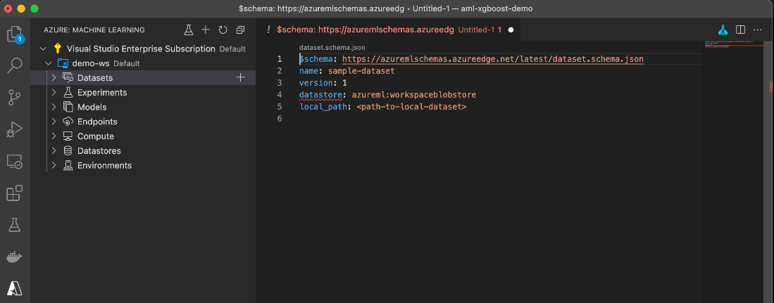Click 'sample-dataset' value on line 2
Image resolution: width=774 pixels, height=303 pixels.
[x=361, y=71]
